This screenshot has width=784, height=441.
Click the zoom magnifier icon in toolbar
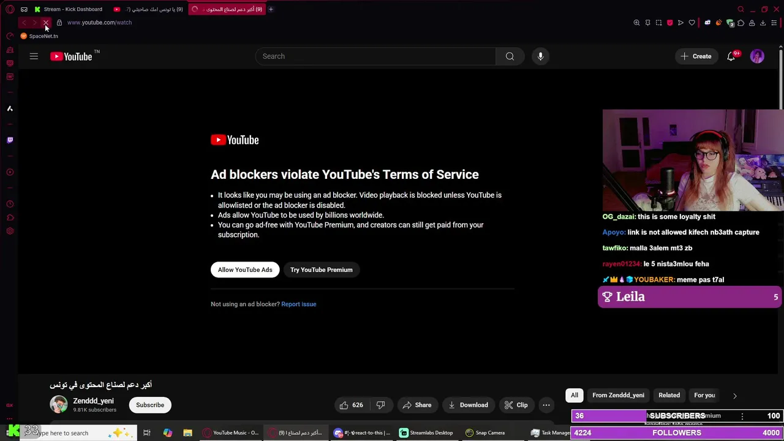pyautogui.click(x=636, y=23)
